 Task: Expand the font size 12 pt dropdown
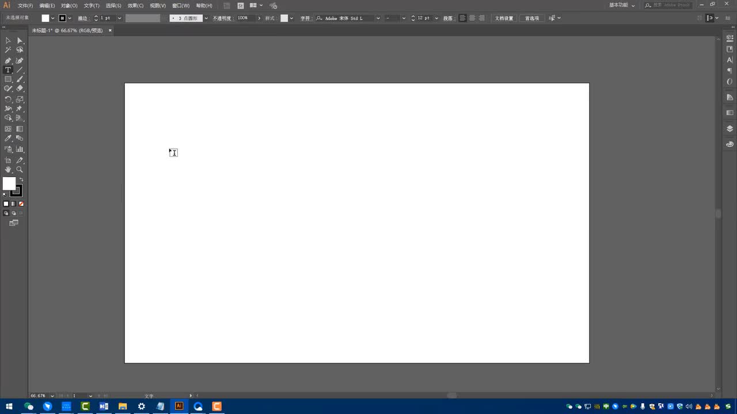click(436, 18)
